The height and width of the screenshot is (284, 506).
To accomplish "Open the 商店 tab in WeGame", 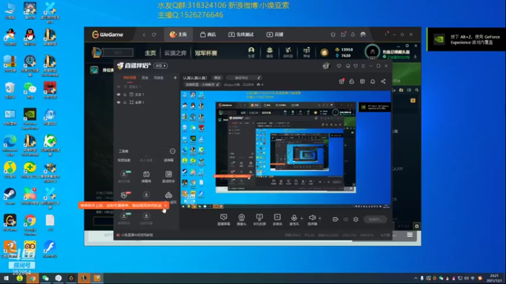I will click(208, 35).
